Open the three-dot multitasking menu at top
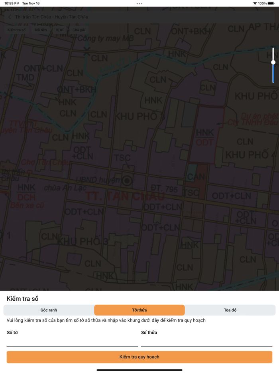This screenshot has width=279, height=373. pyautogui.click(x=139, y=3)
